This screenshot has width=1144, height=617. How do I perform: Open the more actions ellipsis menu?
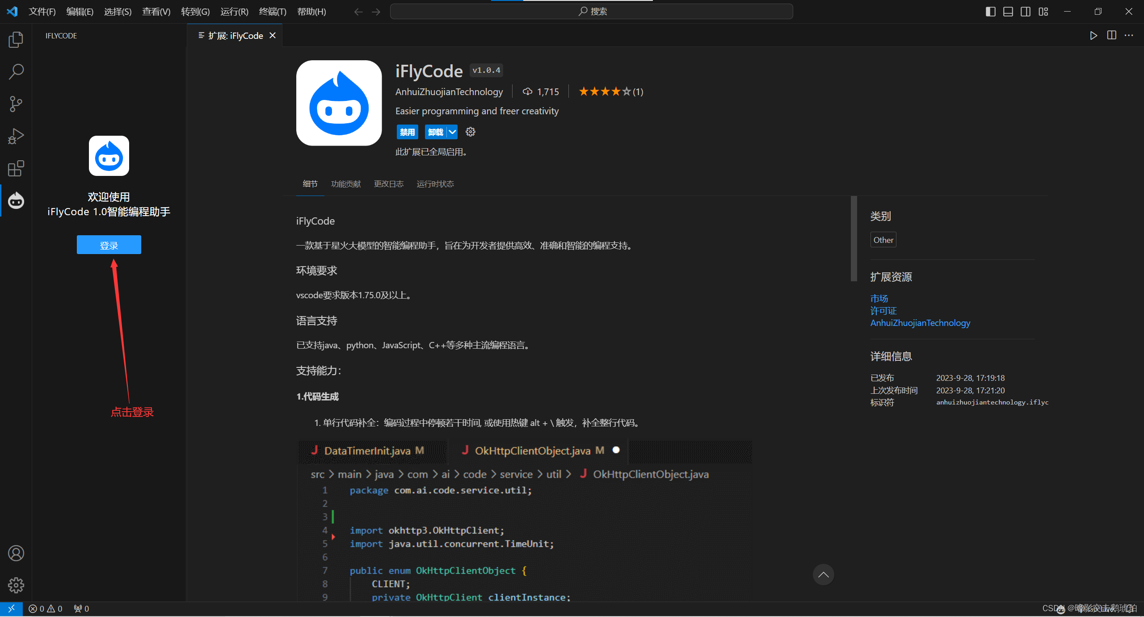1129,35
